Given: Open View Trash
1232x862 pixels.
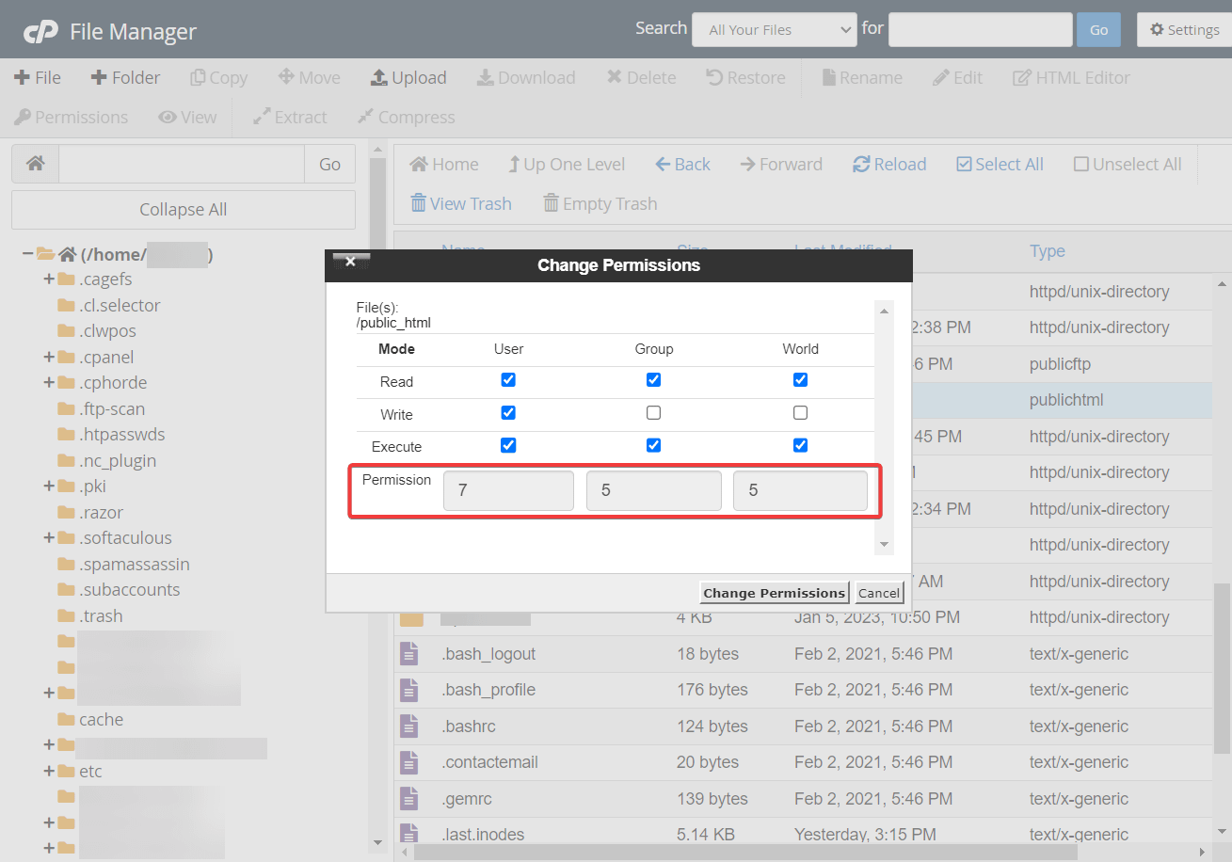Looking at the screenshot, I should click(x=461, y=203).
